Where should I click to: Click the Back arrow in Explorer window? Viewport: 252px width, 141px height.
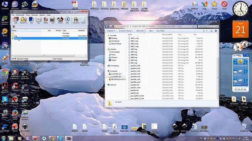(107, 26)
